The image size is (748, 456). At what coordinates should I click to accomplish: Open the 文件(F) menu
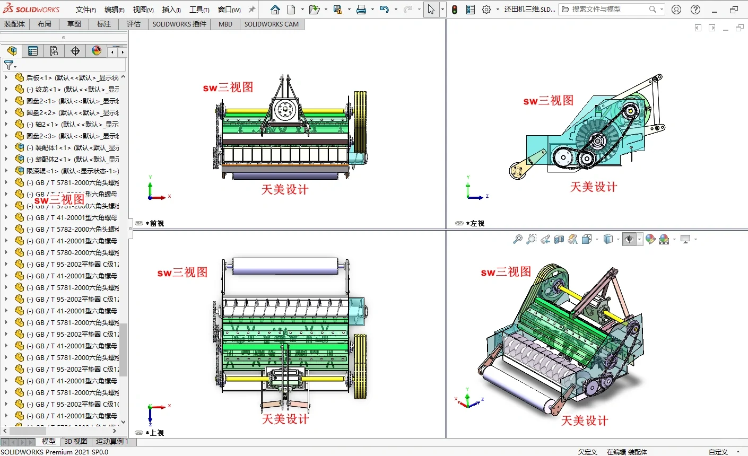86,10
